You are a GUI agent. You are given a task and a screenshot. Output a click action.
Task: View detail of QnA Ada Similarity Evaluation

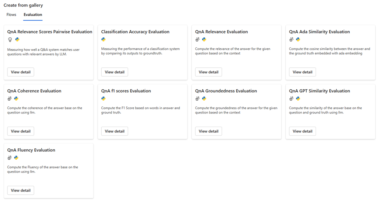click(x=302, y=72)
